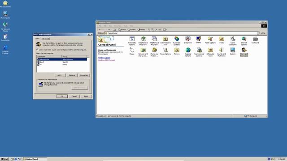Click the Remove button
287x161 pixels.
[72, 75]
